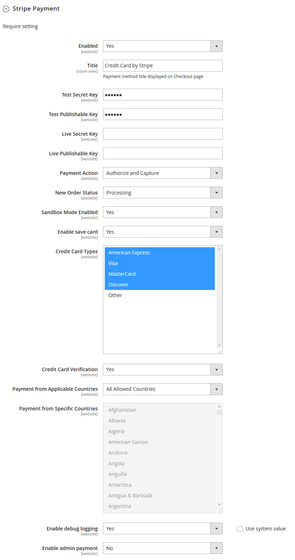The width and height of the screenshot is (295, 560).
Task: Open Payment from Applicable Countries dropdown
Action: pos(163,389)
